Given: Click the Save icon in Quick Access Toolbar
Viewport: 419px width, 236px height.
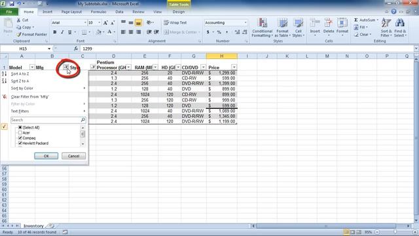Looking at the screenshot, I should (12, 4).
